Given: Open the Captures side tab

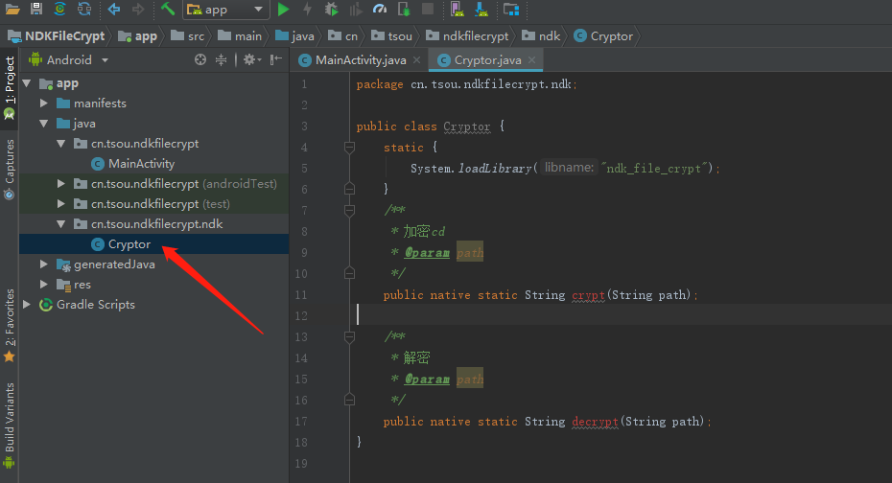Looking at the screenshot, I should coord(9,169).
